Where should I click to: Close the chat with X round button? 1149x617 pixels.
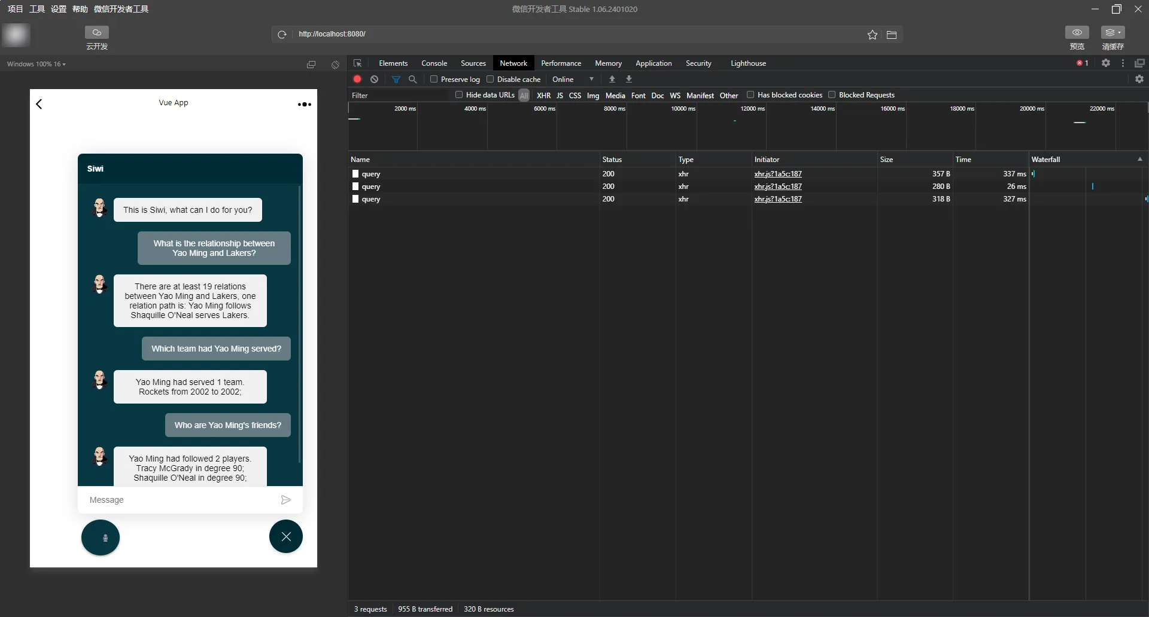click(286, 537)
